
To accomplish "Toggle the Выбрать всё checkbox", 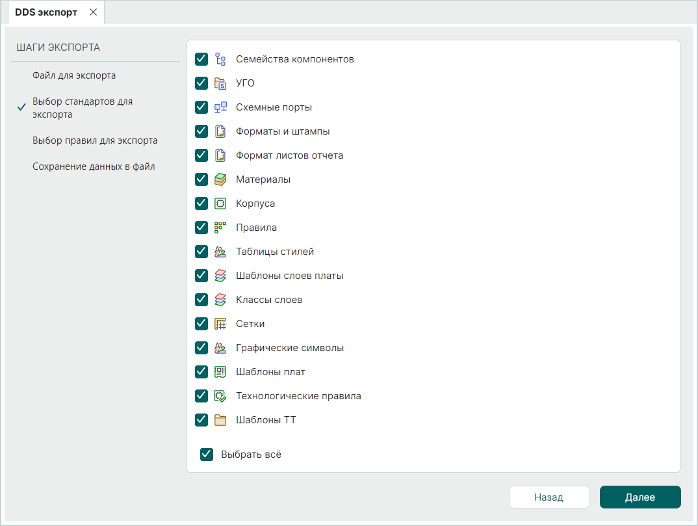I will 207,454.
